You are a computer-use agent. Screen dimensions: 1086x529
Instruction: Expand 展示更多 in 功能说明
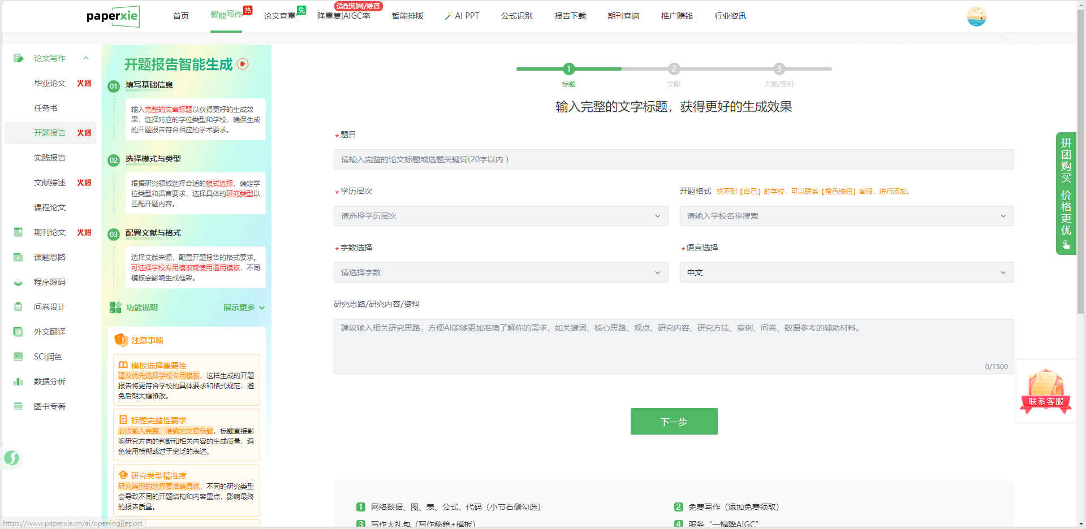click(x=244, y=307)
